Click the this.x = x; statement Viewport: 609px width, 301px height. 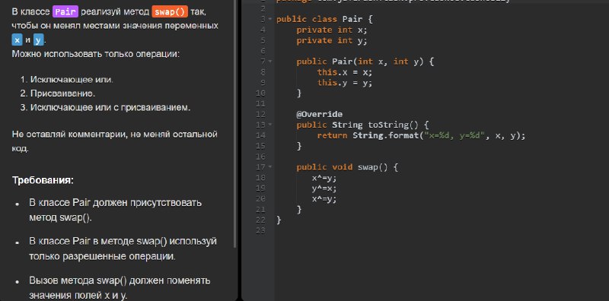coord(345,72)
